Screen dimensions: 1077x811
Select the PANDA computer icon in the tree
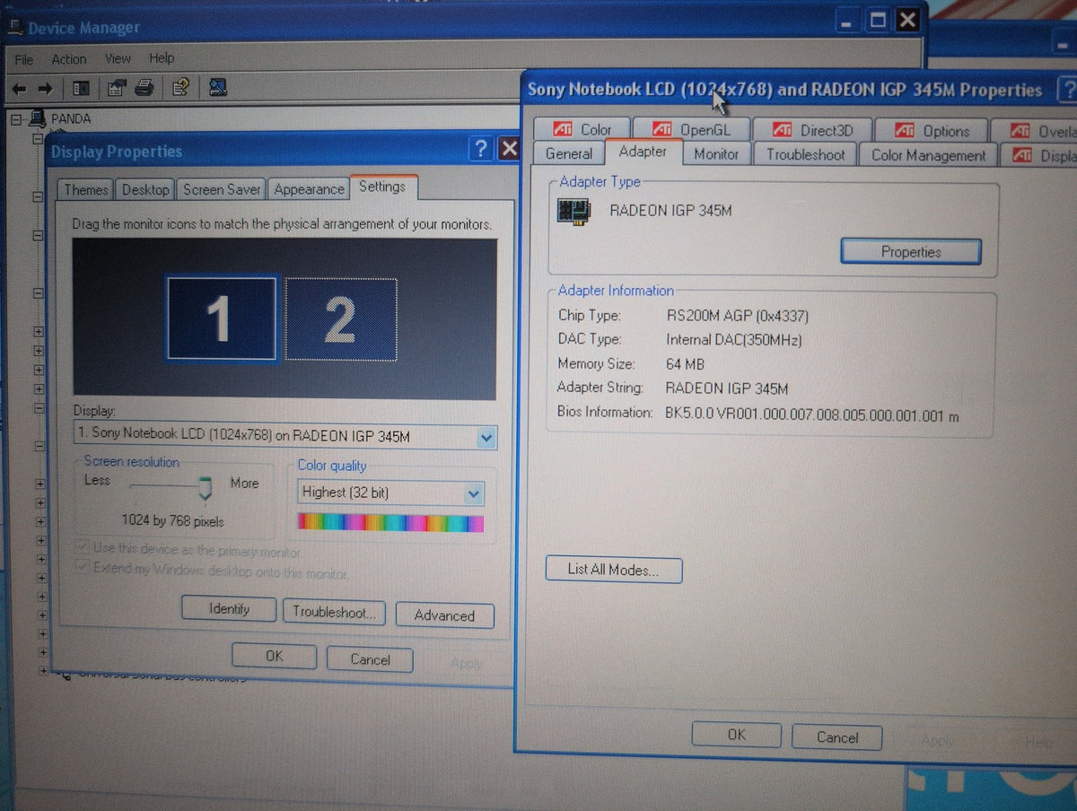click(38, 118)
